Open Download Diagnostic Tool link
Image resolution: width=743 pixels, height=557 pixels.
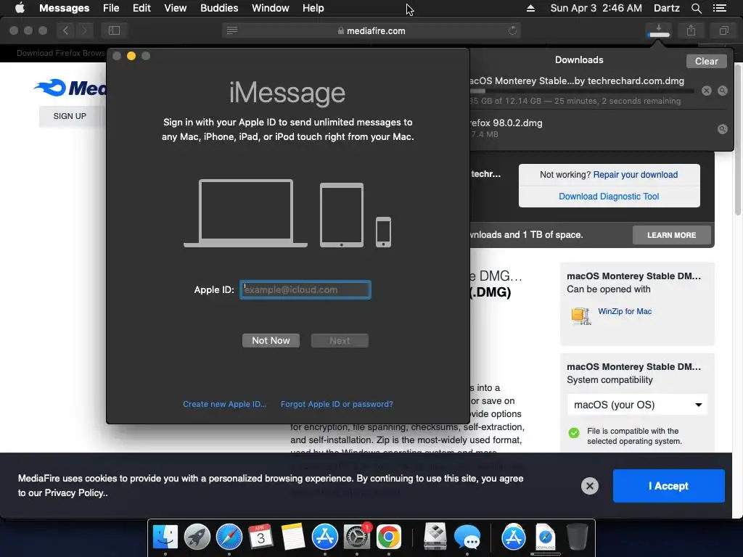609,197
